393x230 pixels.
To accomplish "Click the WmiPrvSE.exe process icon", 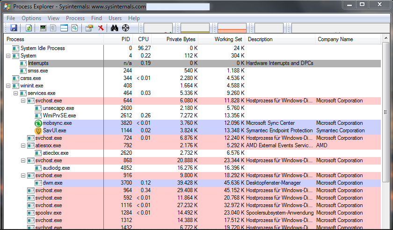I will [x=38, y=115].
